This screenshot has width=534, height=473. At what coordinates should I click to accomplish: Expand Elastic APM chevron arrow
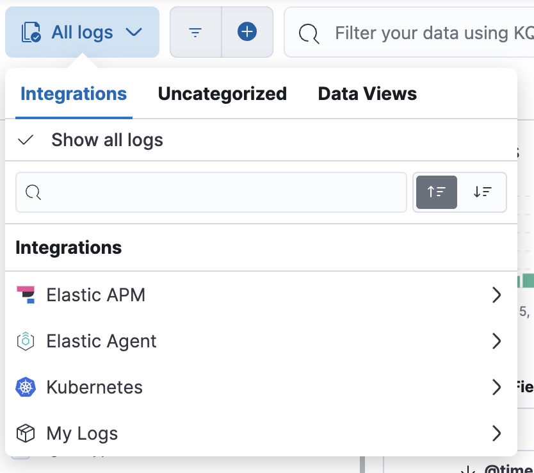click(496, 295)
